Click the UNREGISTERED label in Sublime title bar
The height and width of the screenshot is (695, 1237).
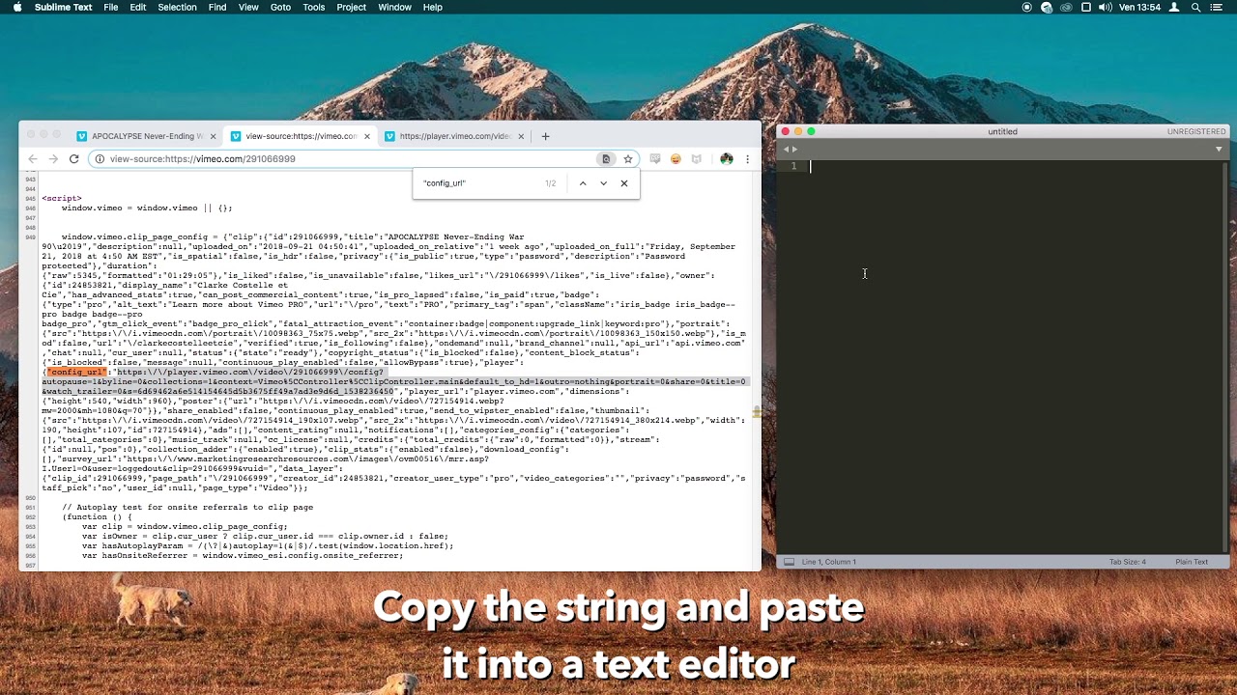click(1196, 131)
